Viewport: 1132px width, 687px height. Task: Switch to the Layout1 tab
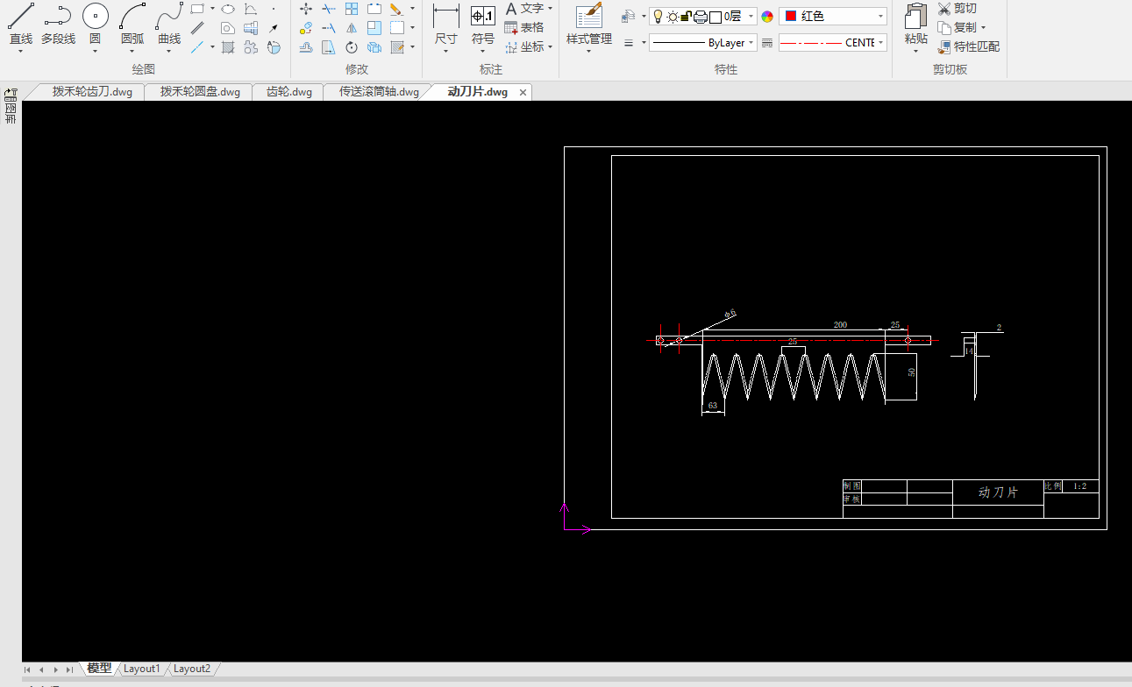(141, 669)
